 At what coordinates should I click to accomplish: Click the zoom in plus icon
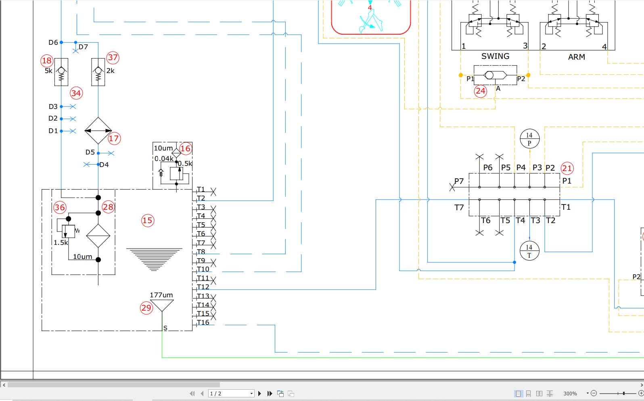tap(641, 393)
